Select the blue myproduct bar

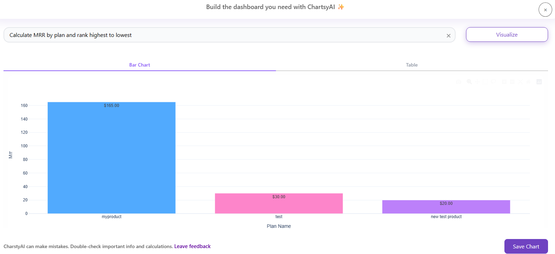click(111, 157)
